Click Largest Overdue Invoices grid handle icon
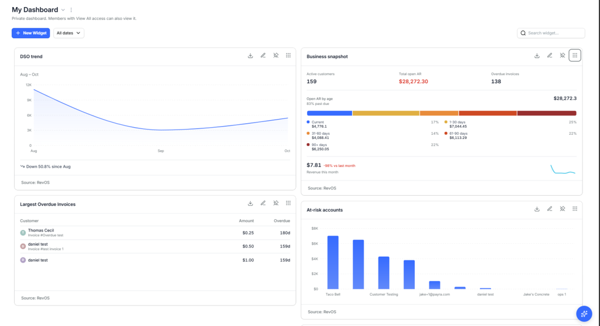This screenshot has width=600, height=326. (288, 203)
